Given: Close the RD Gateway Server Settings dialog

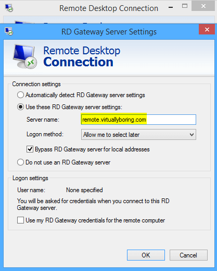Looking at the screenshot, I should [207, 29].
